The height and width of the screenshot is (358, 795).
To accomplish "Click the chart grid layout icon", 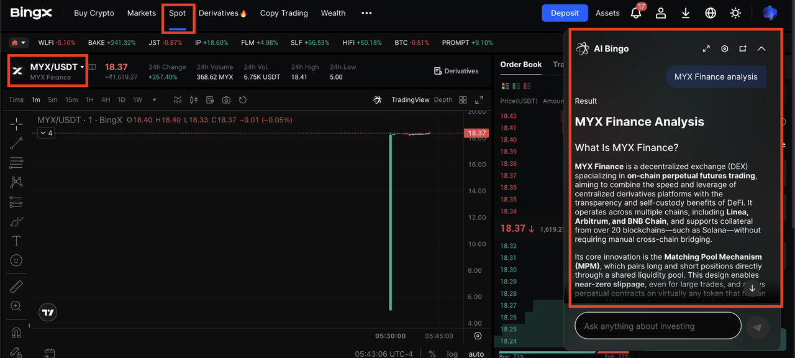I will (463, 100).
